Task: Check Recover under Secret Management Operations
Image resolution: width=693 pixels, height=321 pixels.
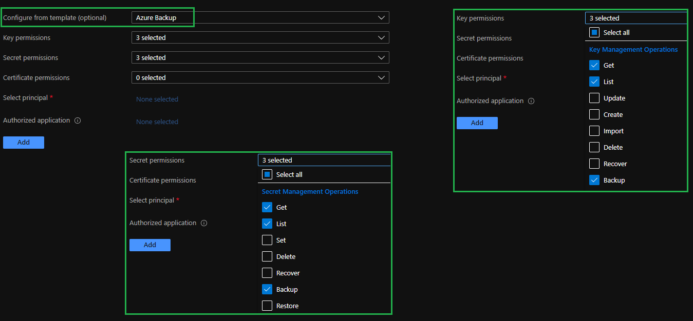Action: (x=267, y=273)
